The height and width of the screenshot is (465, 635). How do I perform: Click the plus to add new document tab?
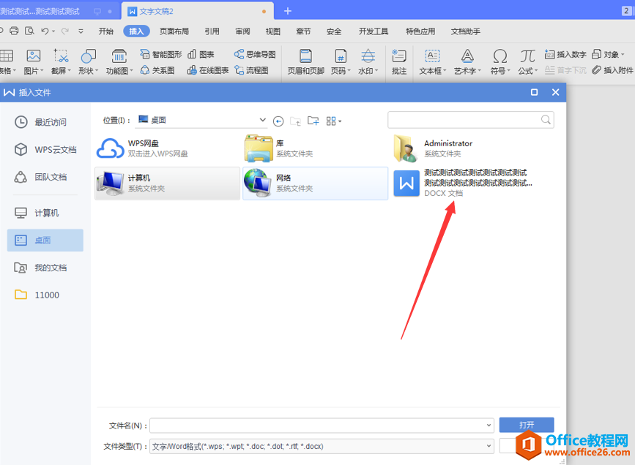[288, 11]
